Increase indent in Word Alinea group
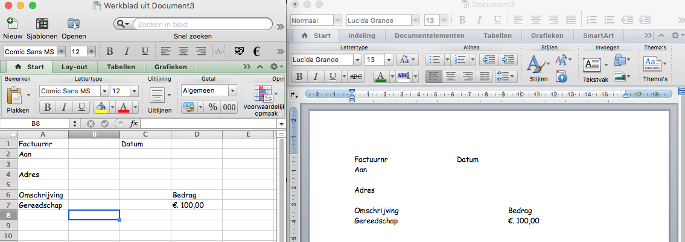The image size is (685, 242). click(x=509, y=60)
